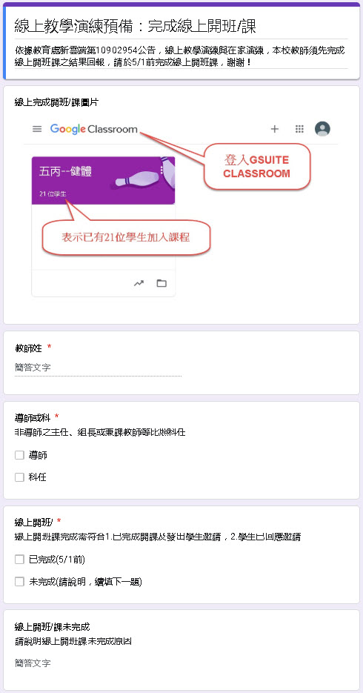Image resolution: width=363 pixels, height=693 pixels.
Task: Open the 五丙--健體 class card title
Action: [65, 171]
